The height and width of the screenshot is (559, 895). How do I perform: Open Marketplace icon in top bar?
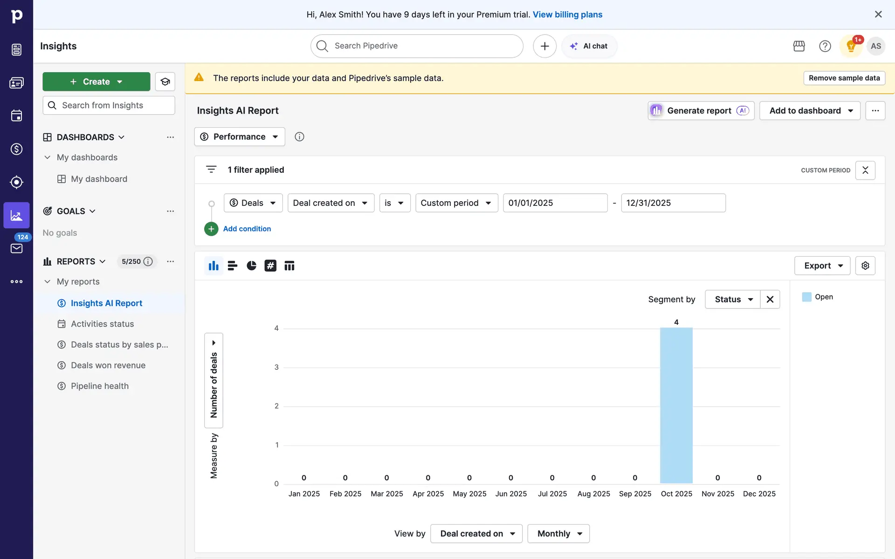[x=799, y=46]
